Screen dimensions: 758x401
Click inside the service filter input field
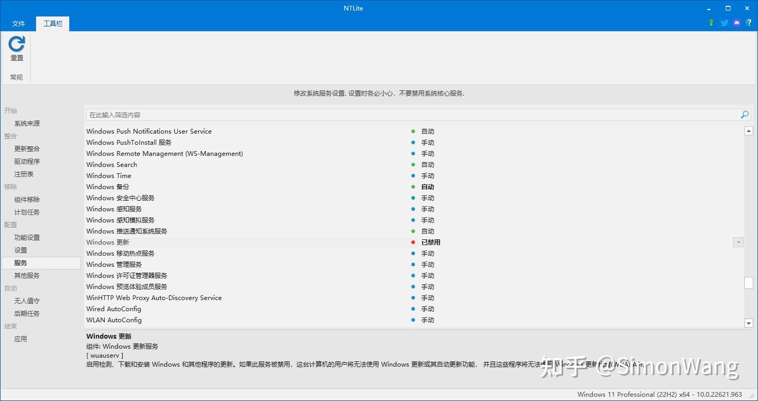pos(318,114)
